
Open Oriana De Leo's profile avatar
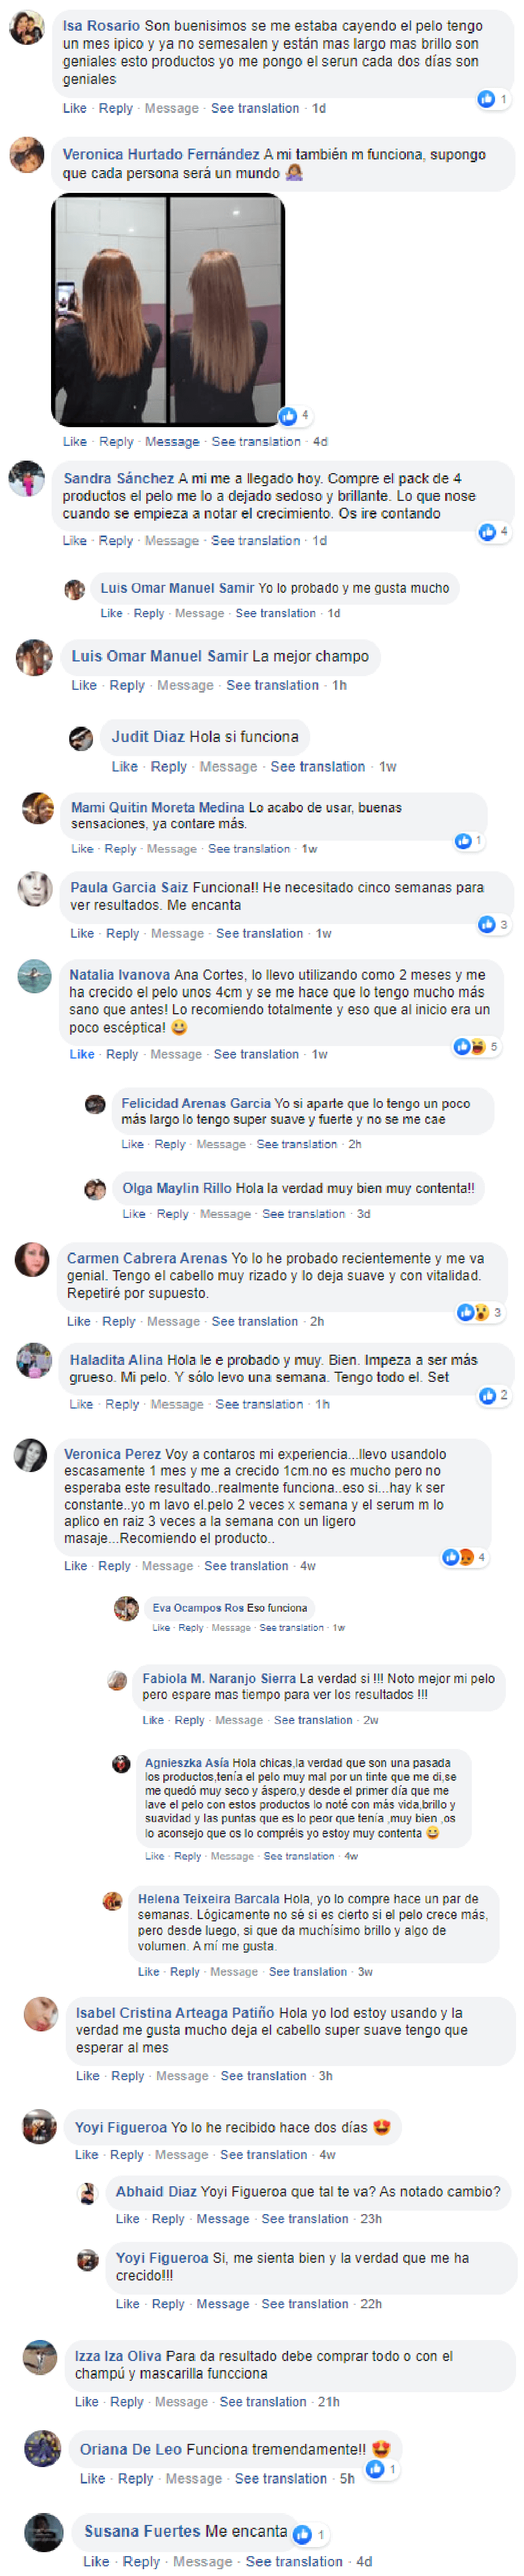tap(43, 2448)
